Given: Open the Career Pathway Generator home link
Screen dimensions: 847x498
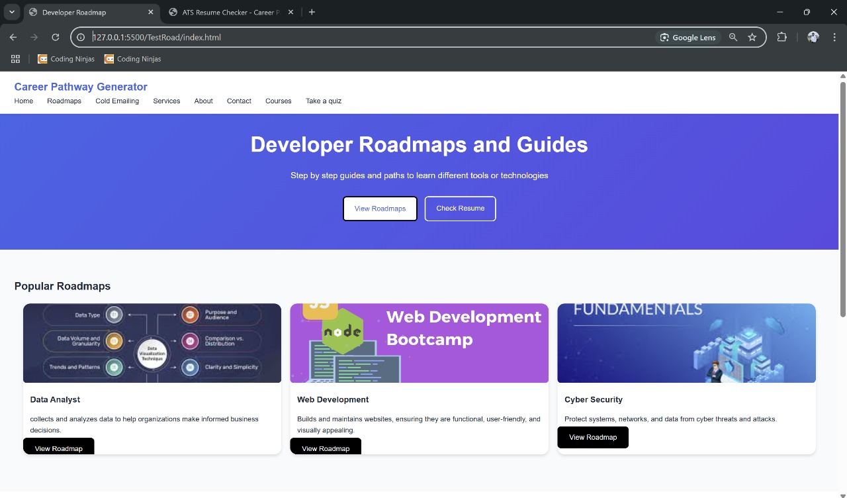Looking at the screenshot, I should tap(80, 87).
